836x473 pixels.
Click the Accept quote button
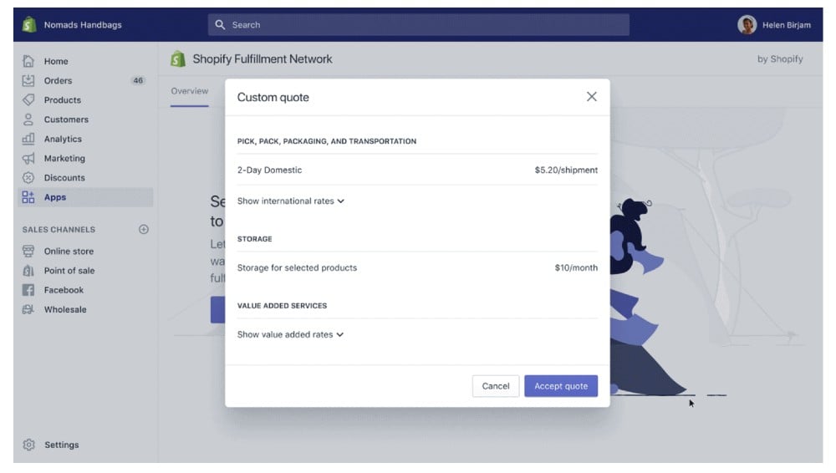coord(561,386)
